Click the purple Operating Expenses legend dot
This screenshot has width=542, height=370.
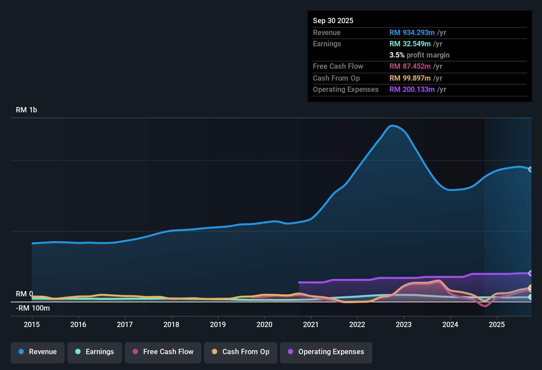point(290,352)
